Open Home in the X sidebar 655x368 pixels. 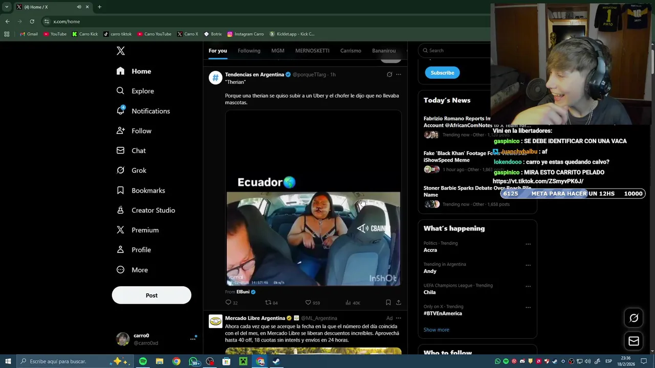pos(134,71)
